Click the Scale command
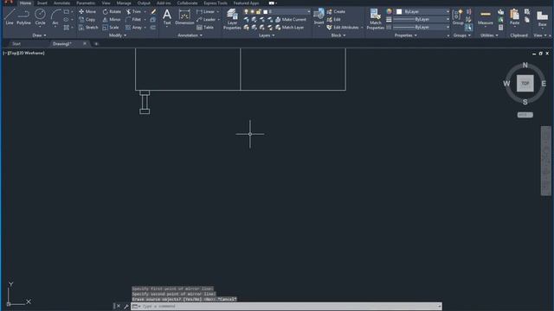 coord(111,27)
